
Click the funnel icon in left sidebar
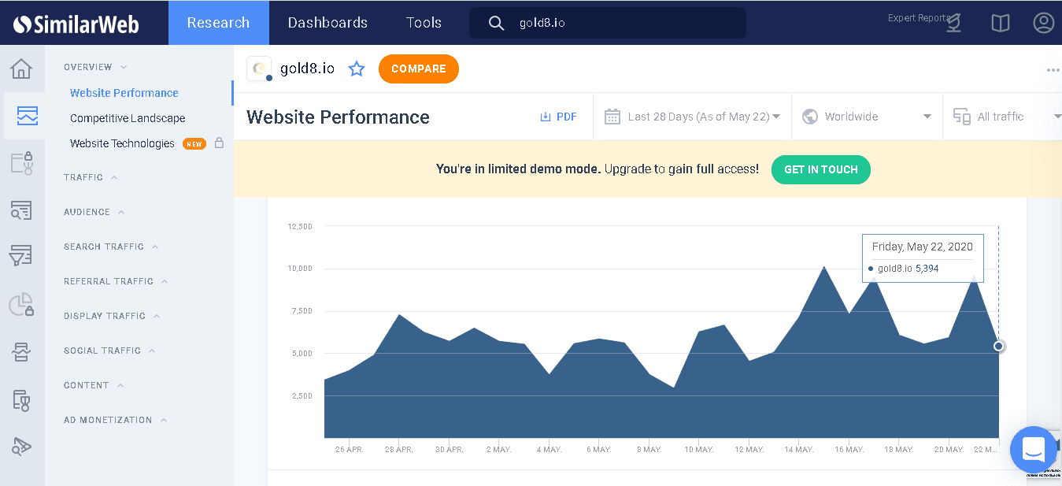click(21, 255)
